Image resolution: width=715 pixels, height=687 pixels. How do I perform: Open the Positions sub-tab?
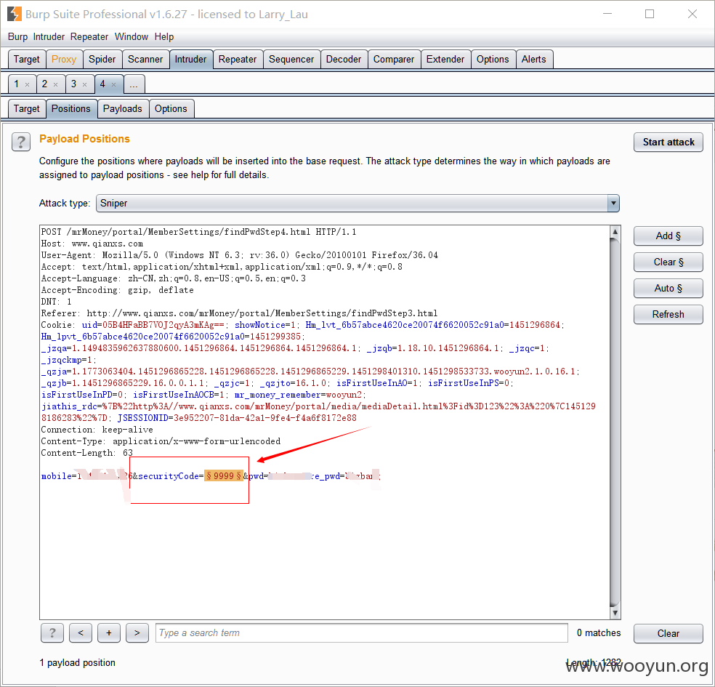[x=71, y=108]
